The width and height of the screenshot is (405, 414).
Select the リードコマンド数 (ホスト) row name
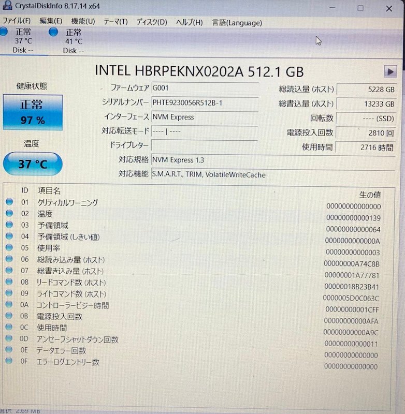71,283
